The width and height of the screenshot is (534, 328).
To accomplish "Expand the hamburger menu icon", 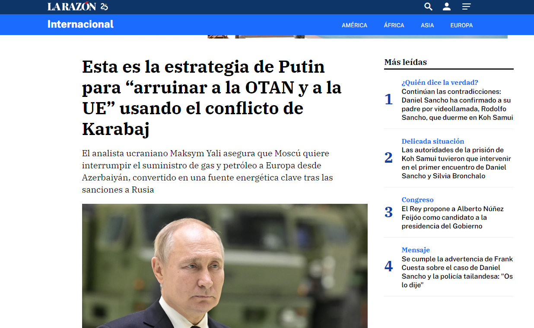I will click(x=466, y=6).
